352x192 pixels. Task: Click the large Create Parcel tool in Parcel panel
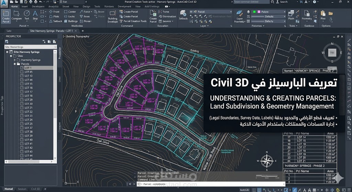coord(6,16)
